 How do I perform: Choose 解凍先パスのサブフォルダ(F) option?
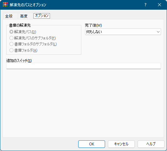tap(11, 38)
